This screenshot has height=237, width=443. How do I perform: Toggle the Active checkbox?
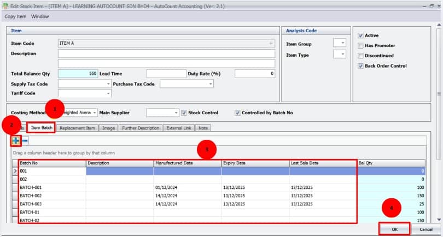pyautogui.click(x=360, y=35)
